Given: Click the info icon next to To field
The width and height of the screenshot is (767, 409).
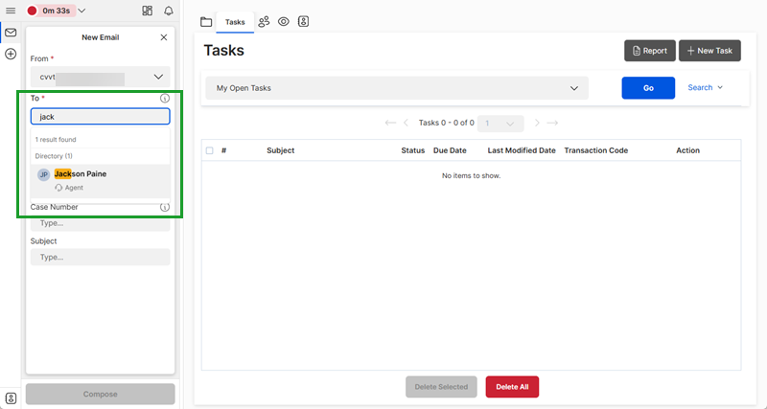Looking at the screenshot, I should (164, 98).
